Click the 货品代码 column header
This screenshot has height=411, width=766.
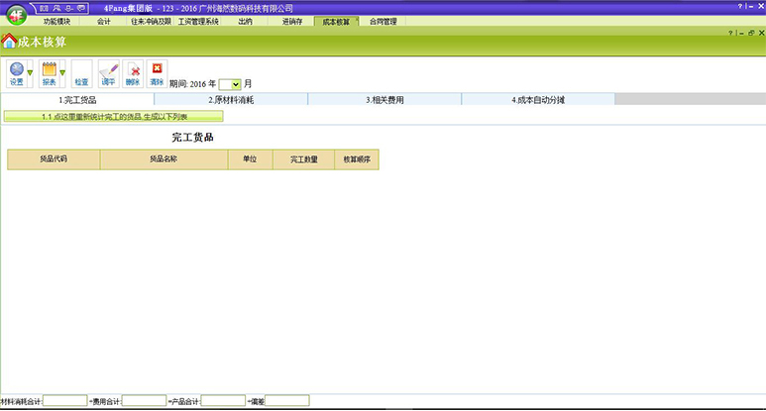point(54,158)
